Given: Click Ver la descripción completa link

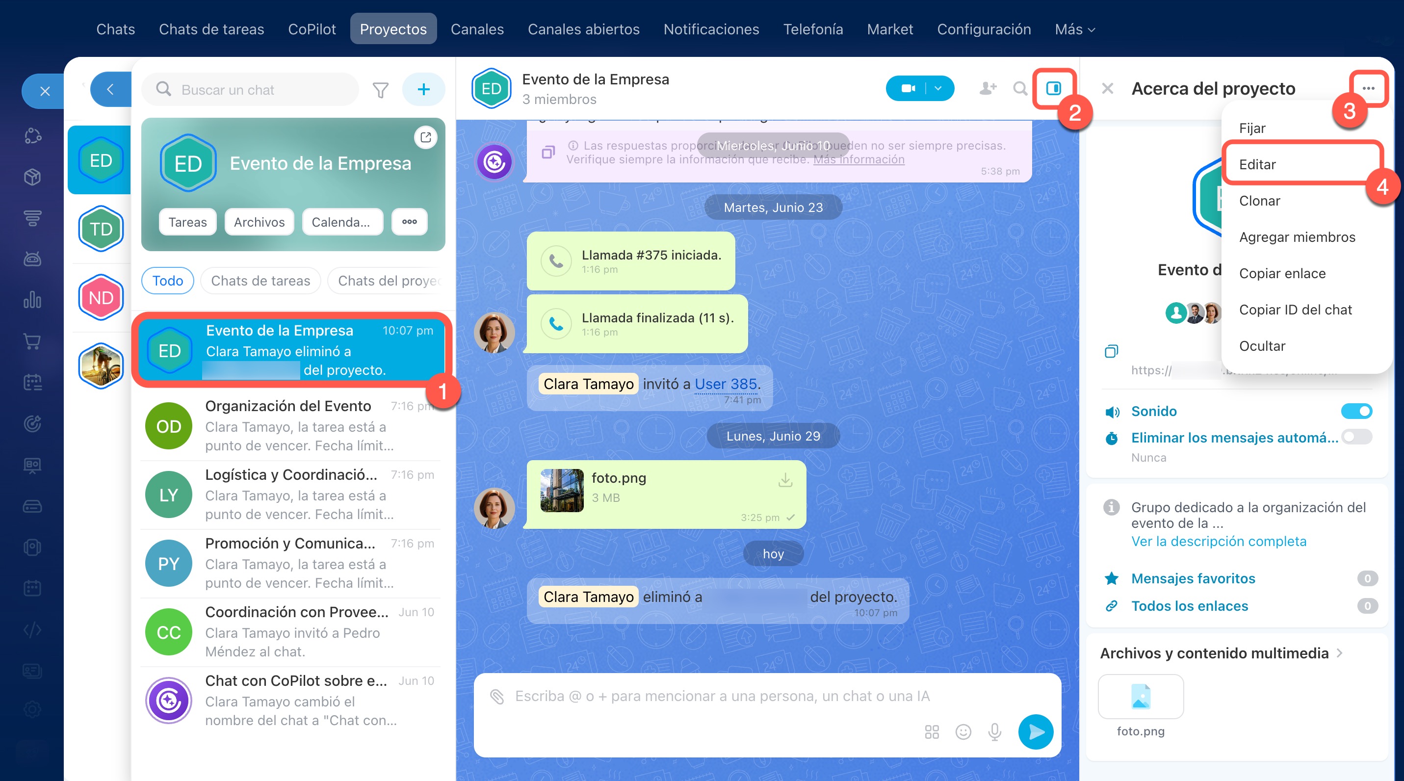Looking at the screenshot, I should click(1219, 541).
